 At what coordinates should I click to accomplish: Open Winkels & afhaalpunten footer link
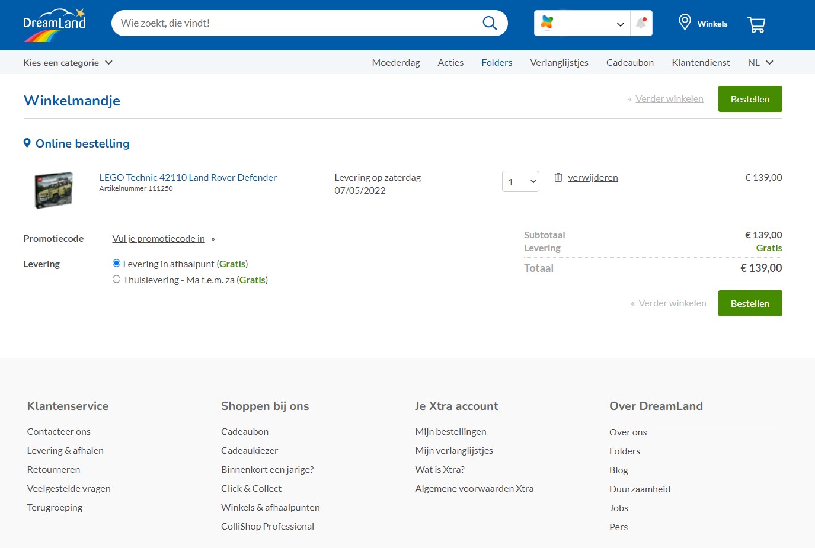(270, 508)
